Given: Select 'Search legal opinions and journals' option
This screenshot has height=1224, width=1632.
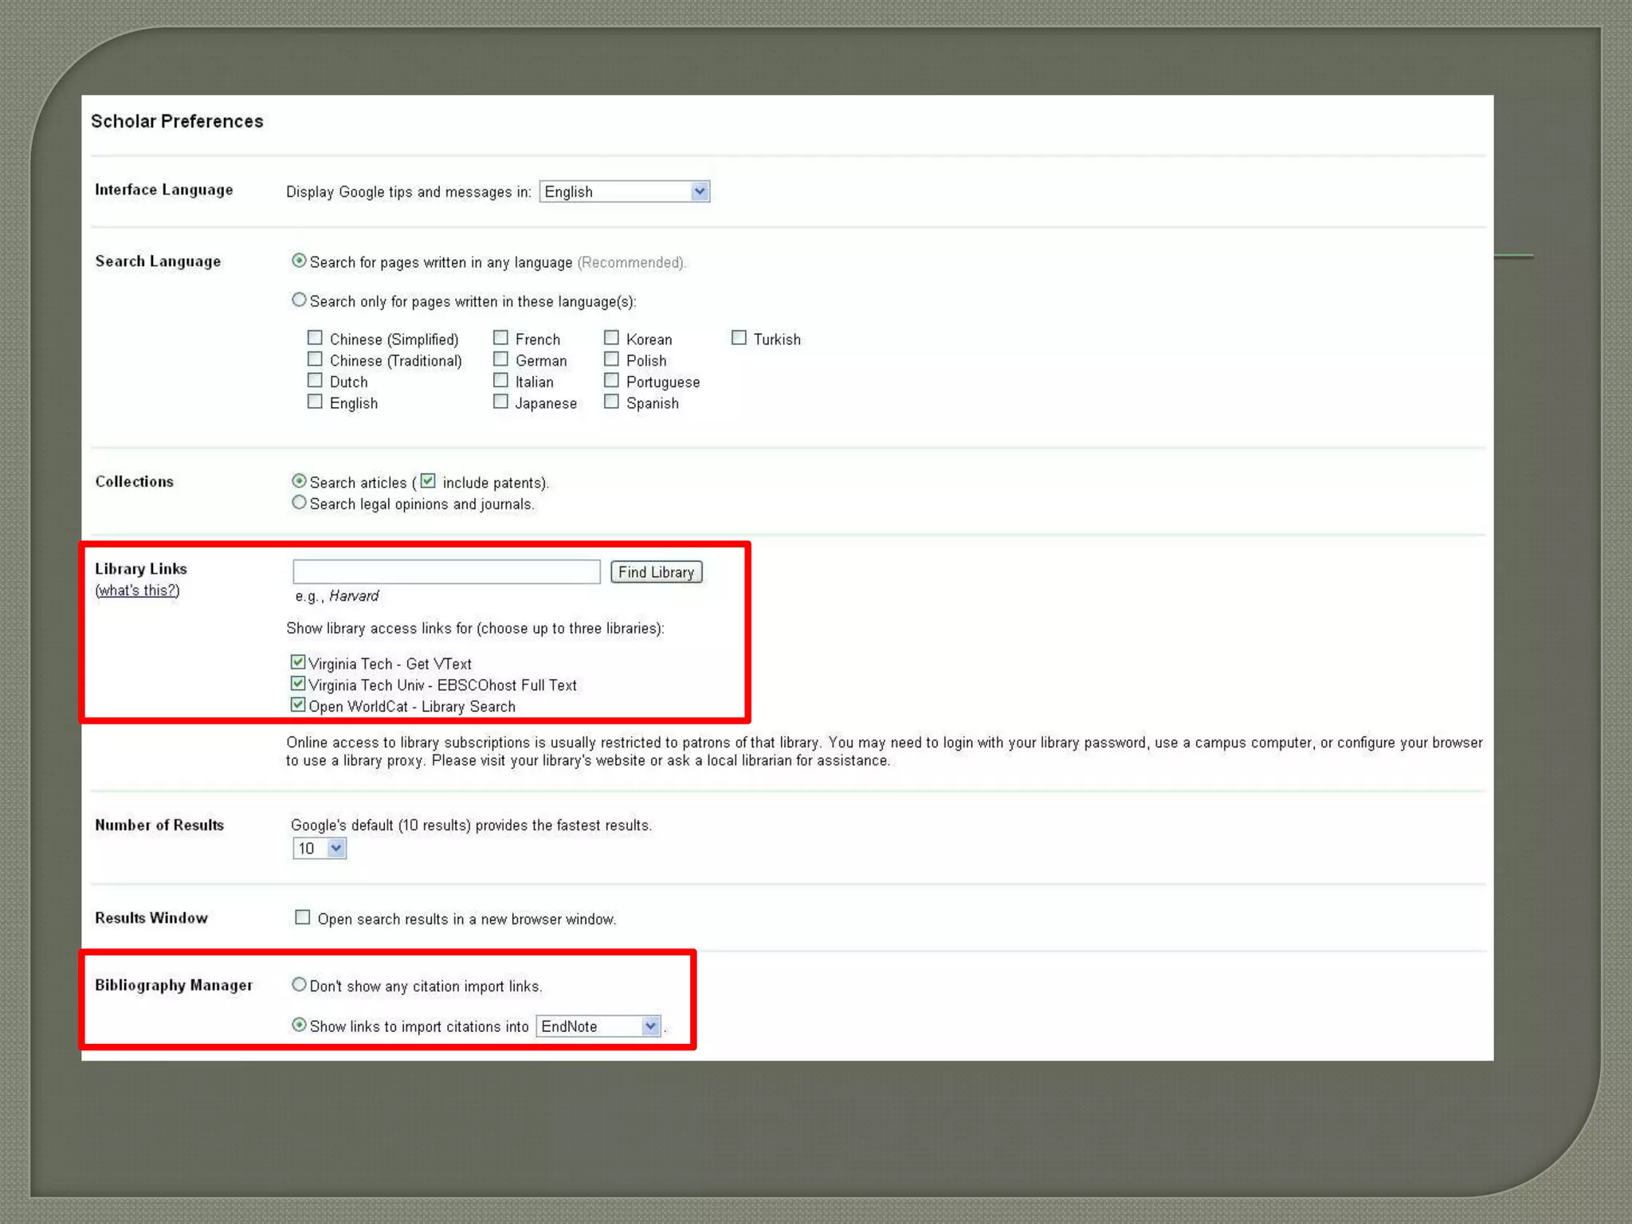Looking at the screenshot, I should [x=299, y=503].
